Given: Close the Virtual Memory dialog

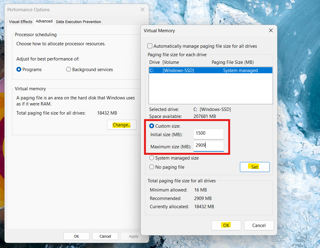Looking at the screenshot, I should [x=271, y=30].
